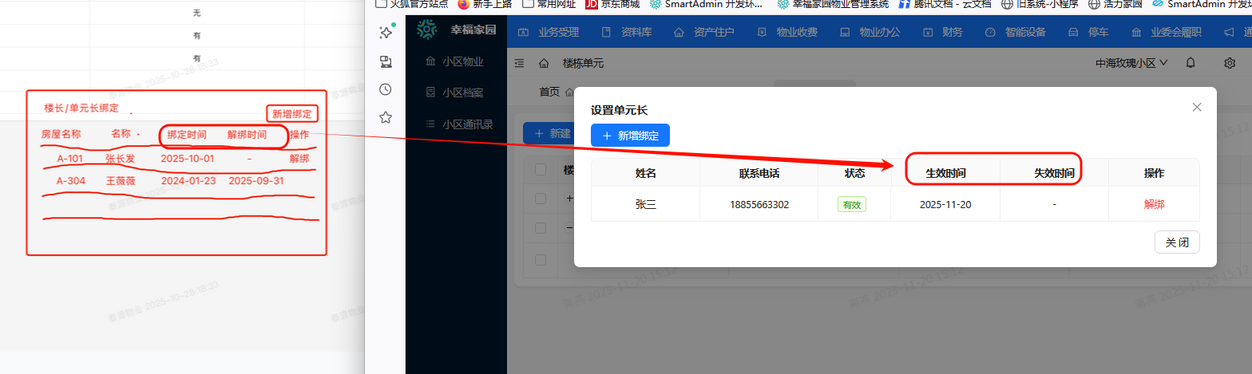Click the phone number 18855663302

coord(759,205)
